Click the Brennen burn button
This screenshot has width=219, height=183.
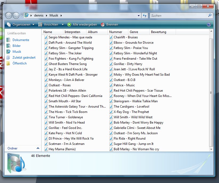point(109,25)
